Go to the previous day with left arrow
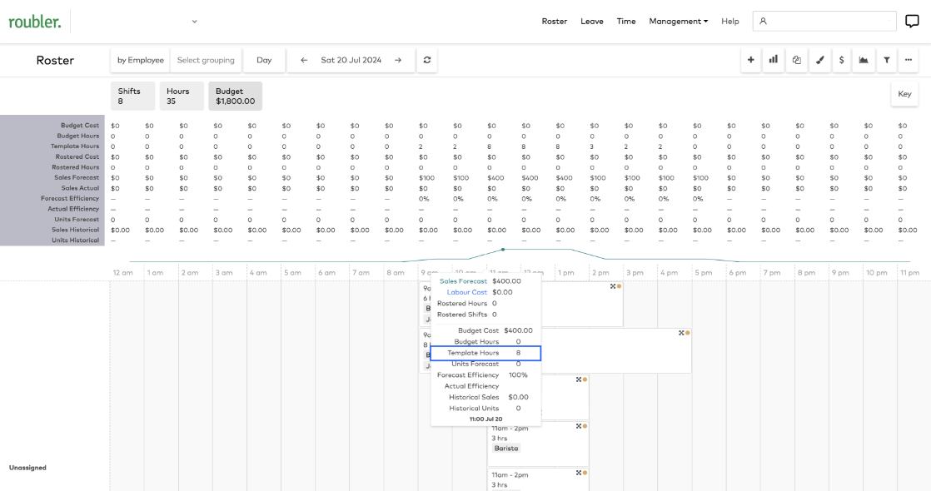 tap(304, 60)
